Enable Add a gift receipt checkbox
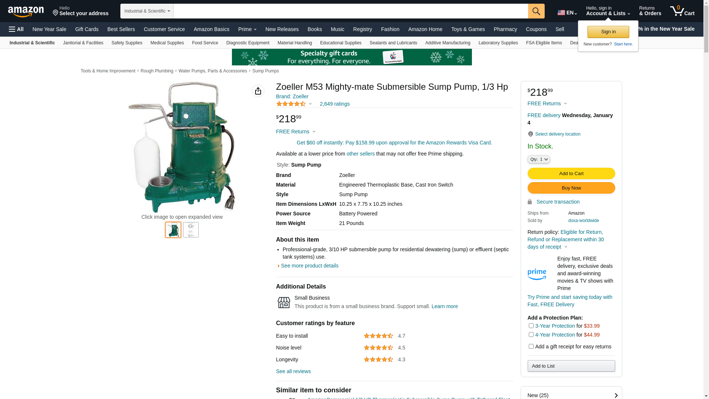This screenshot has width=709, height=399. click(x=531, y=347)
